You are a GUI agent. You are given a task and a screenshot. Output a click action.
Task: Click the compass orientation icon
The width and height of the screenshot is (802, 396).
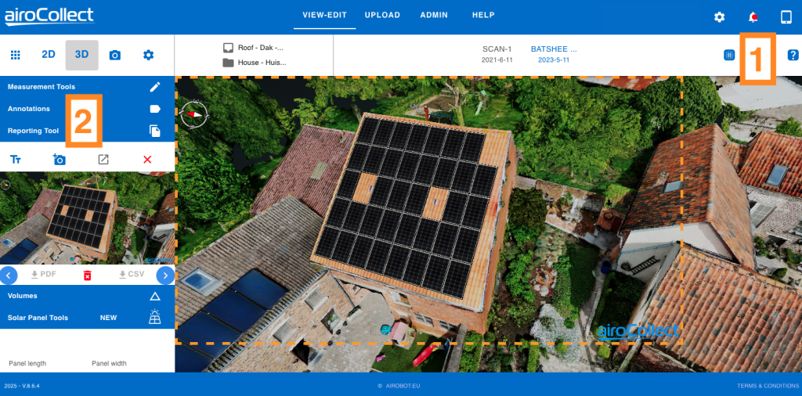coord(193,113)
